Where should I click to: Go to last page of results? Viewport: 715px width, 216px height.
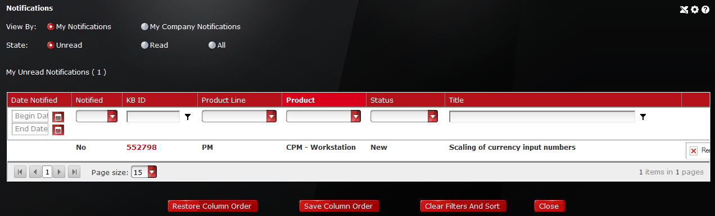point(74,172)
